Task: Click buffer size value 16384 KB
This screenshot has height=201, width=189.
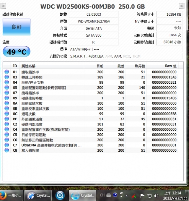Action: 170,14
